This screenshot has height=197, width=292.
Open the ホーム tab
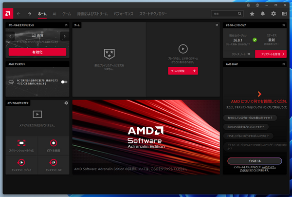click(x=42, y=14)
